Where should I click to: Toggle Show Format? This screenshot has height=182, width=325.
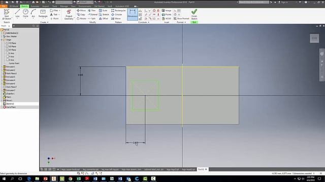coord(181,19)
